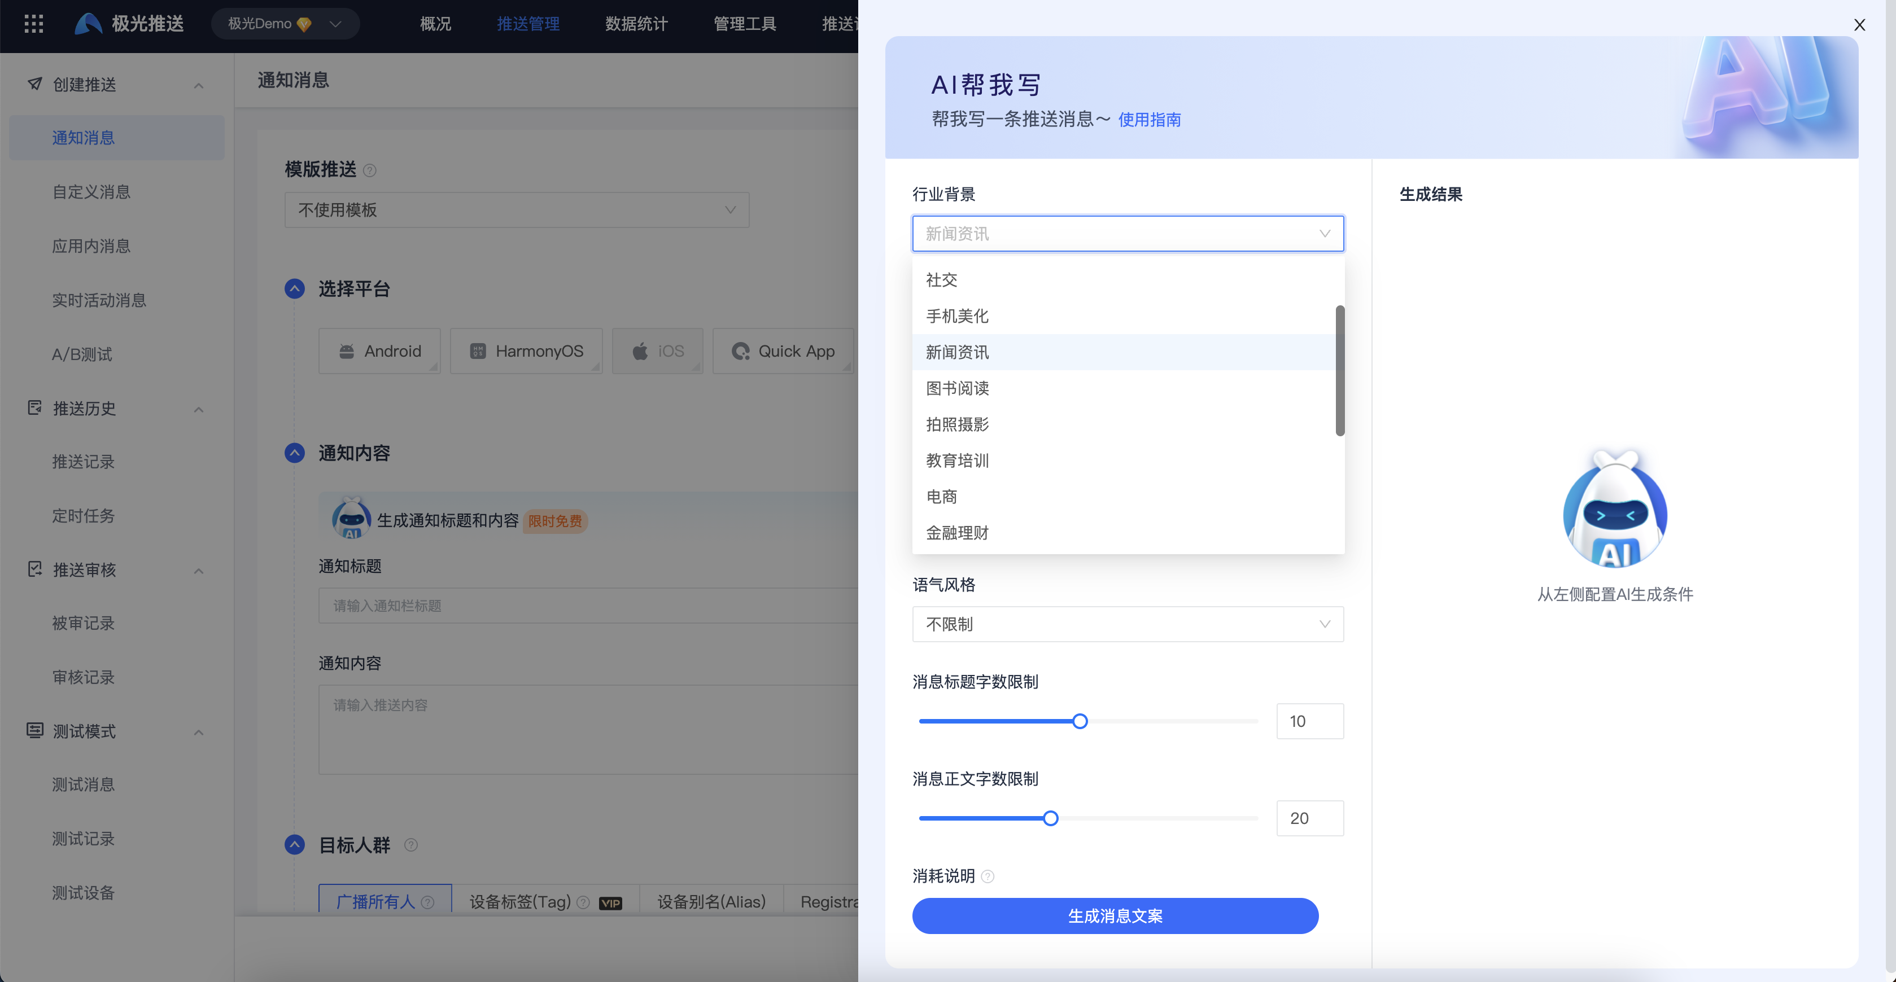Go to 应用内消息 in sidebar

tap(91, 246)
